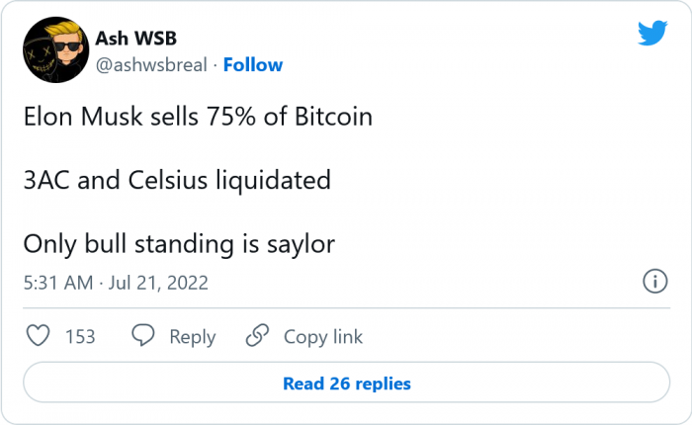Click the heart icon to like the tweet
Image resolution: width=692 pixels, height=425 pixels.
tap(39, 336)
